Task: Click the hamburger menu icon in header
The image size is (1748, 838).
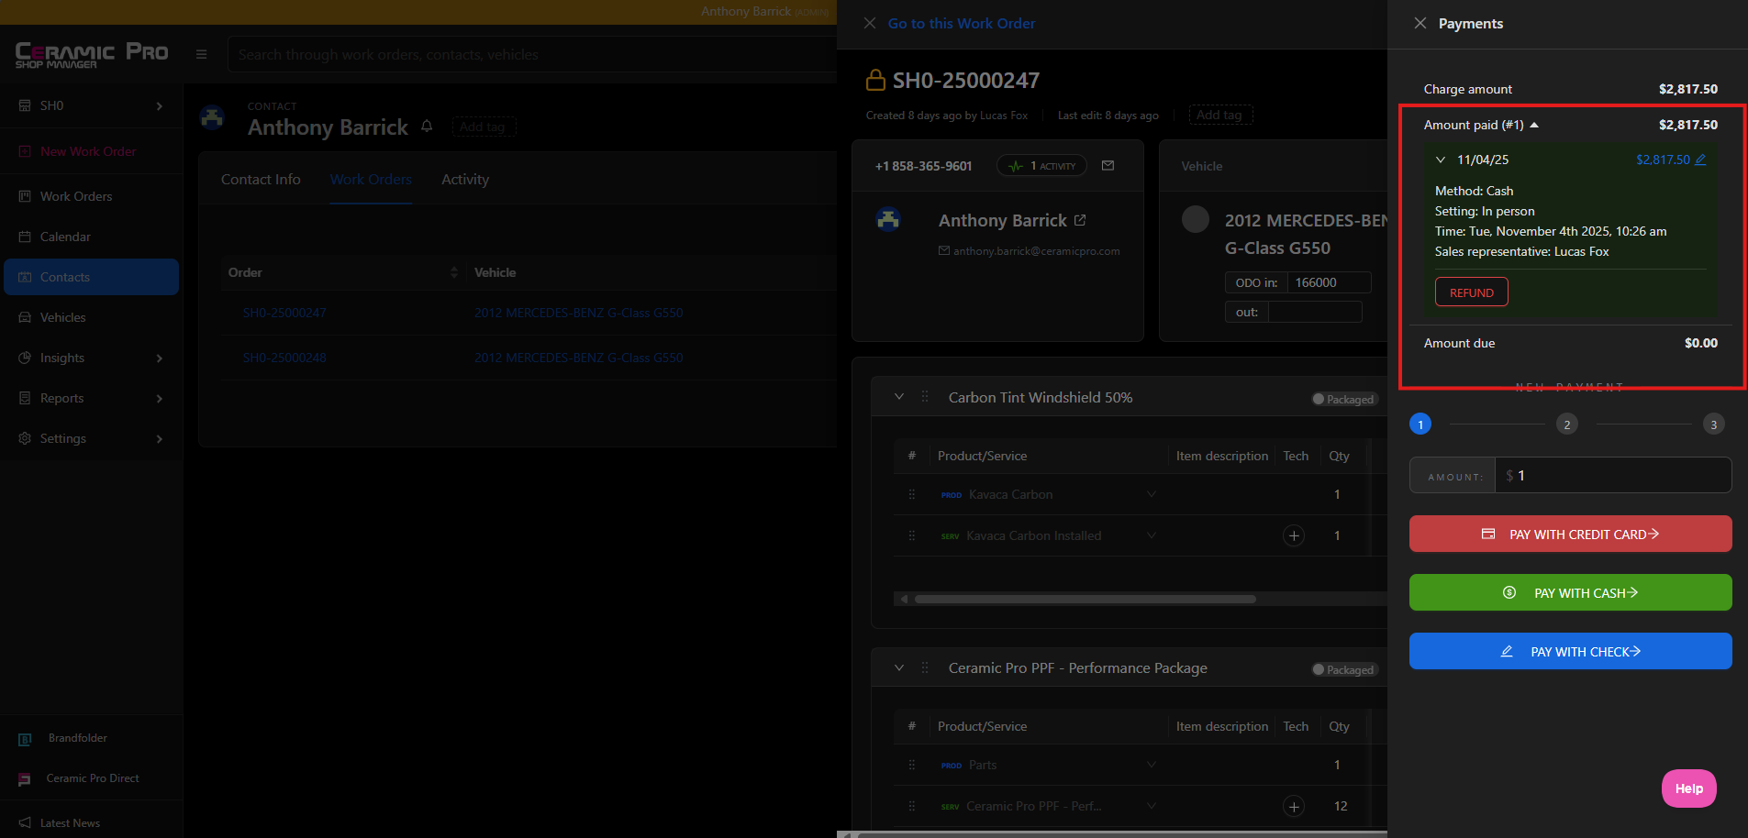Action: pos(202,54)
